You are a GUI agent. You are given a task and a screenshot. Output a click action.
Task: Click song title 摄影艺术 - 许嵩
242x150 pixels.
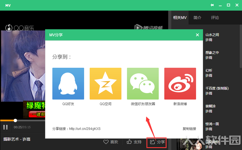tap(17, 139)
